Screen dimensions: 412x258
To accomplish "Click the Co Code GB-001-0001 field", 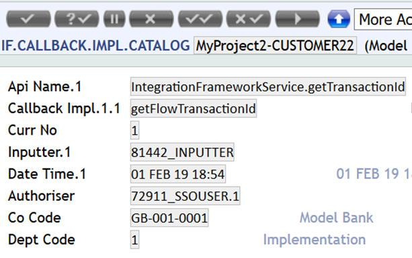I will (169, 218).
